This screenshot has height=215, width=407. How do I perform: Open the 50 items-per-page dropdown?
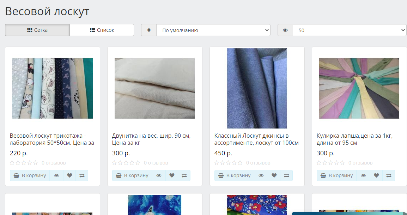(x=350, y=30)
